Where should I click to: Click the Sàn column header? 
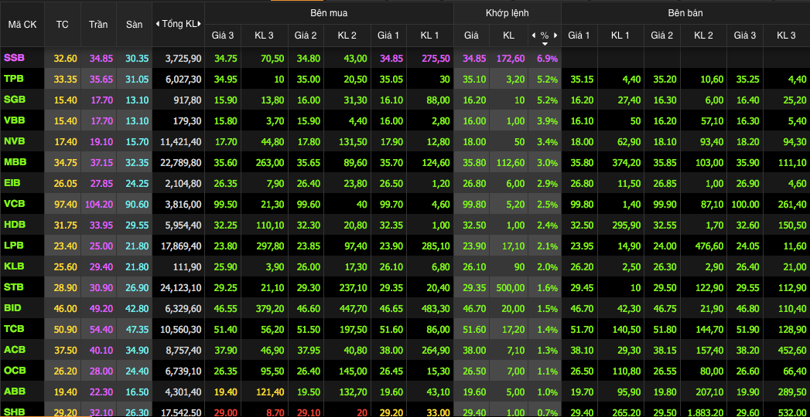tap(135, 24)
